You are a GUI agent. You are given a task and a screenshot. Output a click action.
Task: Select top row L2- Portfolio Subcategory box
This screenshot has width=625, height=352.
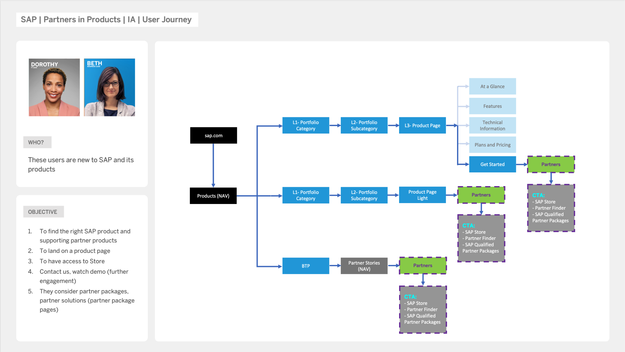point(364,125)
